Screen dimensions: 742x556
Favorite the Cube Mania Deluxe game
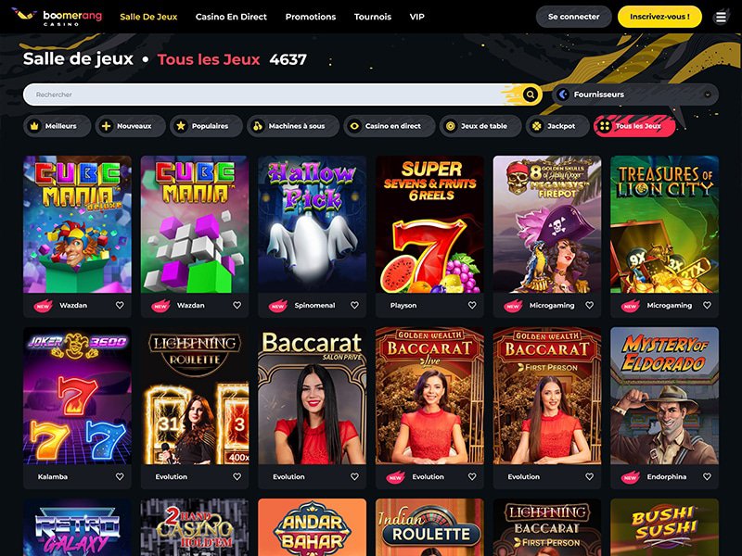(x=120, y=306)
